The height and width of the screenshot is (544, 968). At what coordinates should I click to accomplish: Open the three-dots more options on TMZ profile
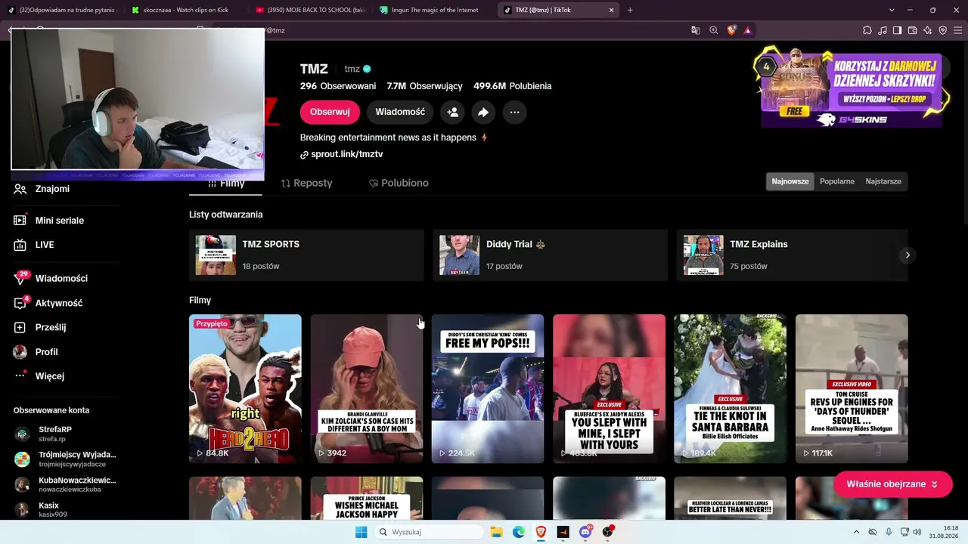[x=514, y=112]
